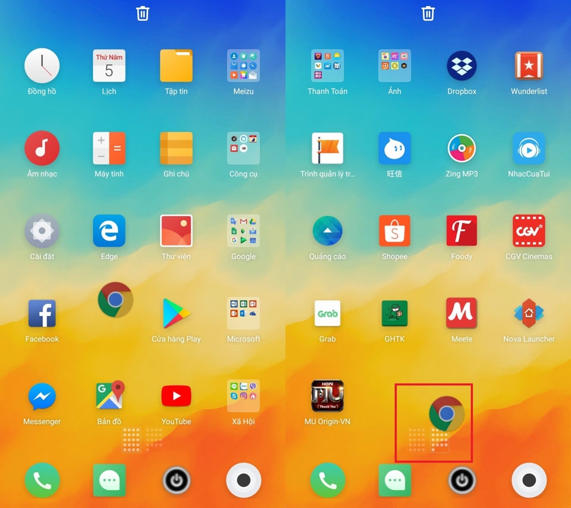Image resolution: width=571 pixels, height=508 pixels.
Task: Open the Foody app
Action: coord(462,231)
